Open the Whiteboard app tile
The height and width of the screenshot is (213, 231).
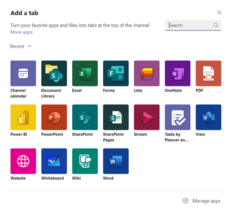pyautogui.click(x=54, y=161)
